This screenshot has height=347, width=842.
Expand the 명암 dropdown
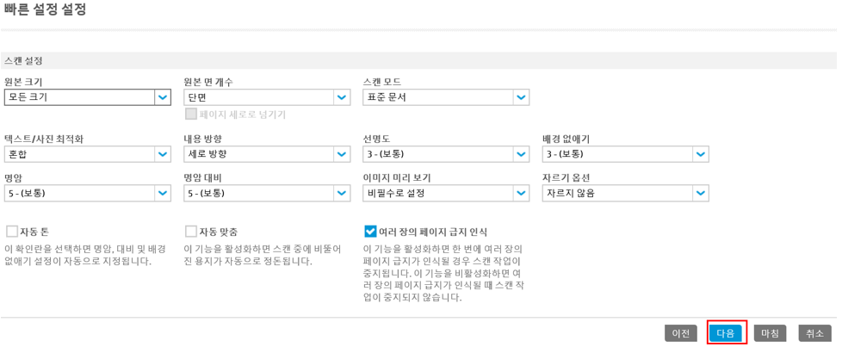[x=163, y=194]
